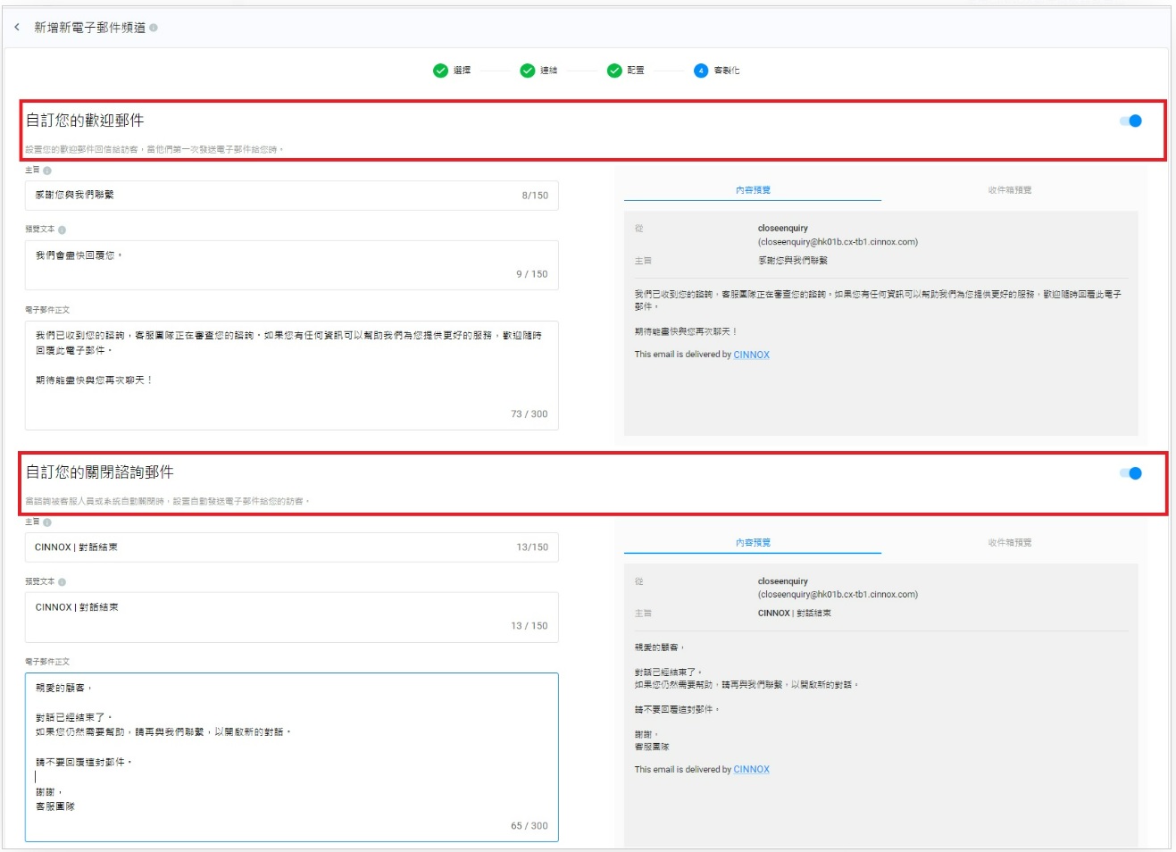Click the subject CINNOX | 對話結束 in close enquiry preview
The image size is (1176, 852).
[795, 614]
